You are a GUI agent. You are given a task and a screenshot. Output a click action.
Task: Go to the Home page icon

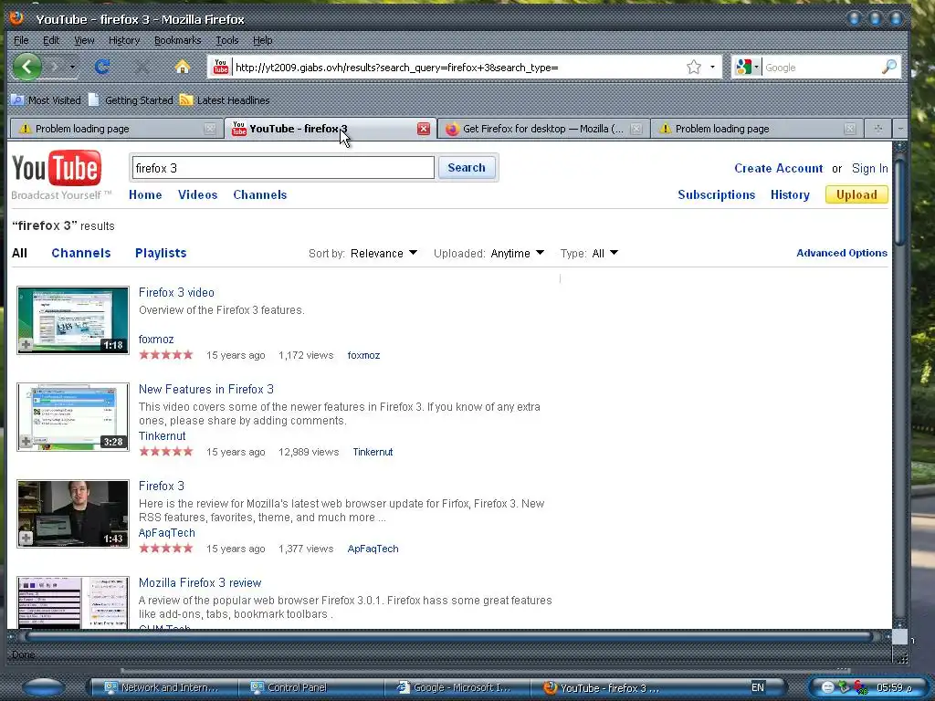(183, 67)
